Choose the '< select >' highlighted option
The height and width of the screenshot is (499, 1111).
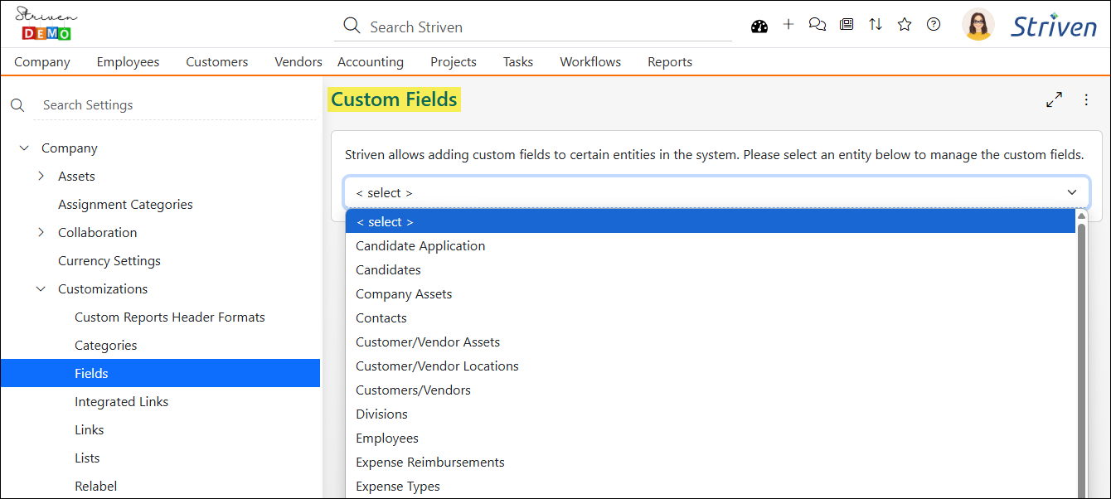(711, 222)
